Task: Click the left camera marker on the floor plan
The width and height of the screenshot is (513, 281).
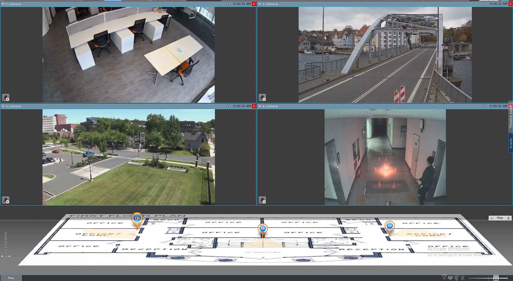Action: 137,219
